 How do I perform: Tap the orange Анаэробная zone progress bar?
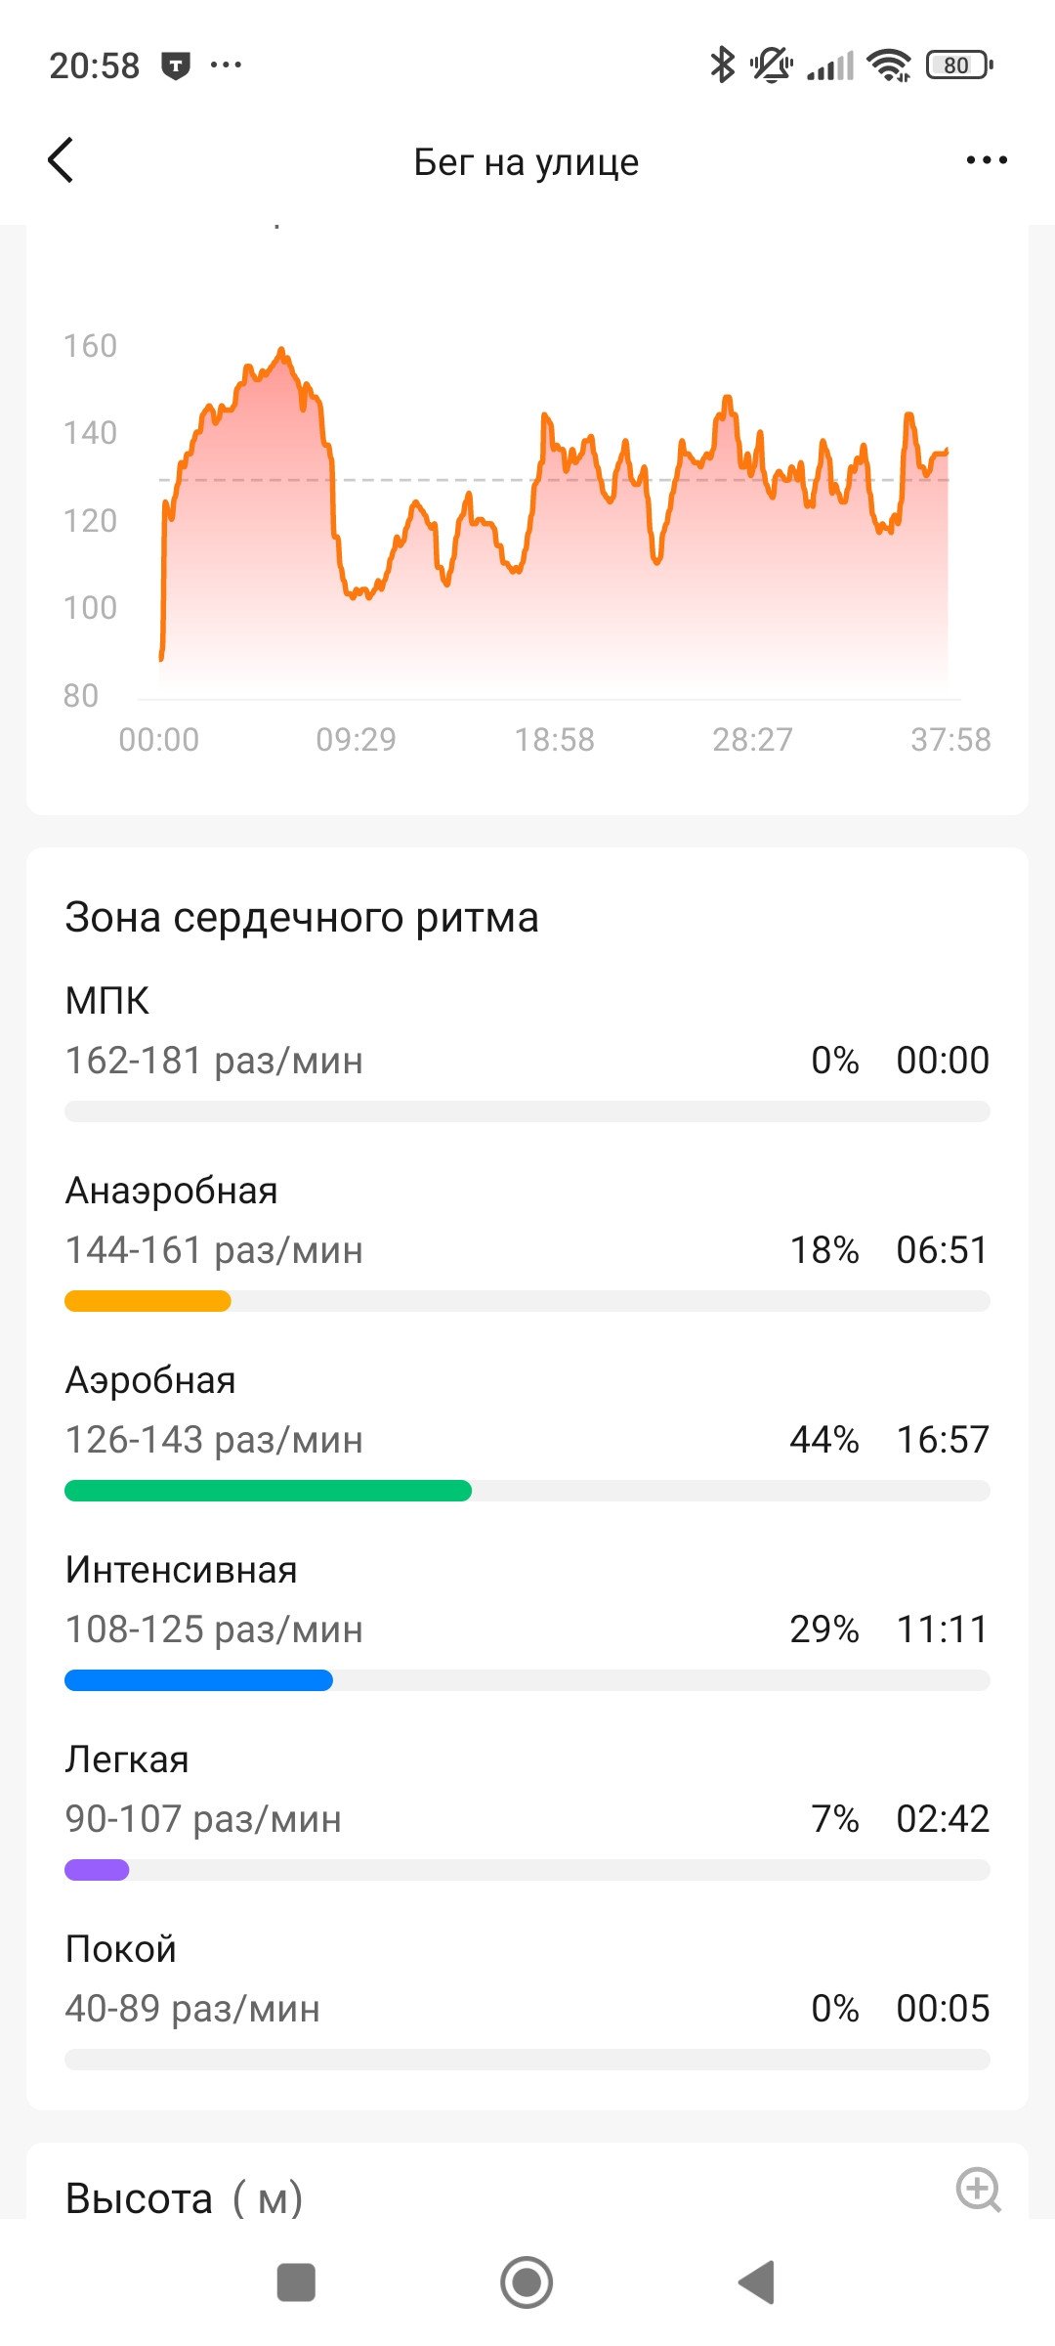148,1301
